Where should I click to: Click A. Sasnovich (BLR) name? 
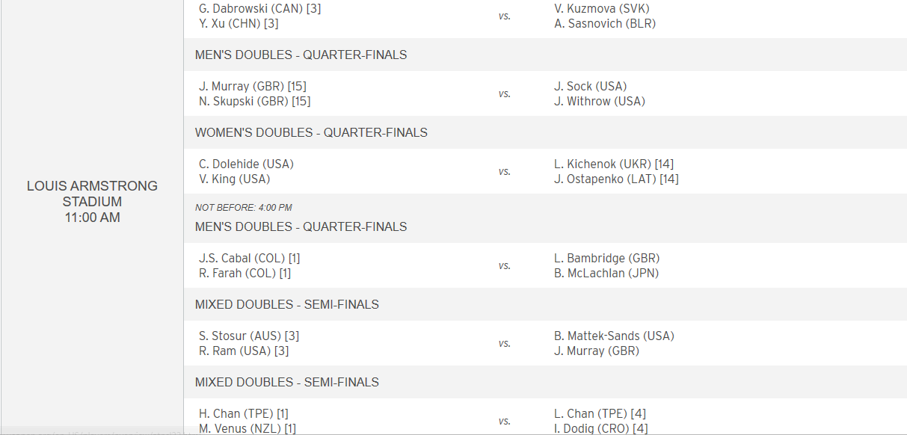(605, 23)
